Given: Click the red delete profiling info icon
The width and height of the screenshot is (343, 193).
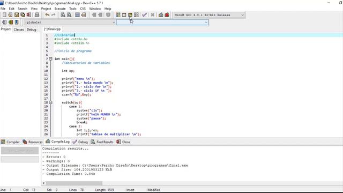Looking at the screenshot, I should [x=167, y=15].
